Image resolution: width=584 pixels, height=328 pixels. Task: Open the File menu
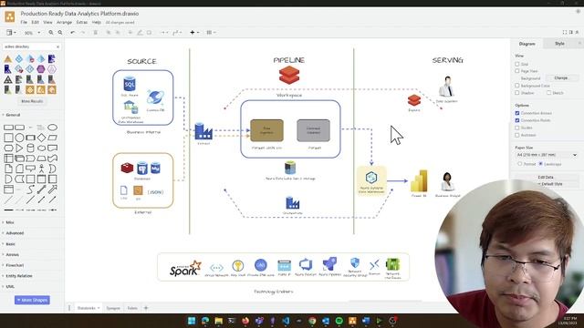click(x=24, y=22)
